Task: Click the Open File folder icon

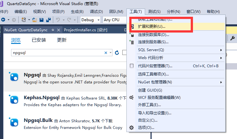Action: 35,20
